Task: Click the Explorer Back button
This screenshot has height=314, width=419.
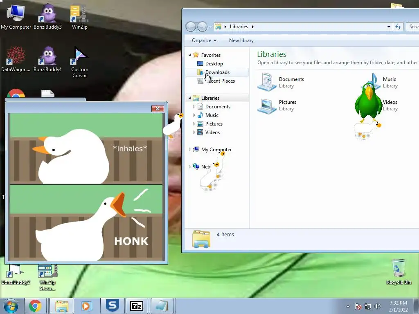Action: click(x=191, y=27)
